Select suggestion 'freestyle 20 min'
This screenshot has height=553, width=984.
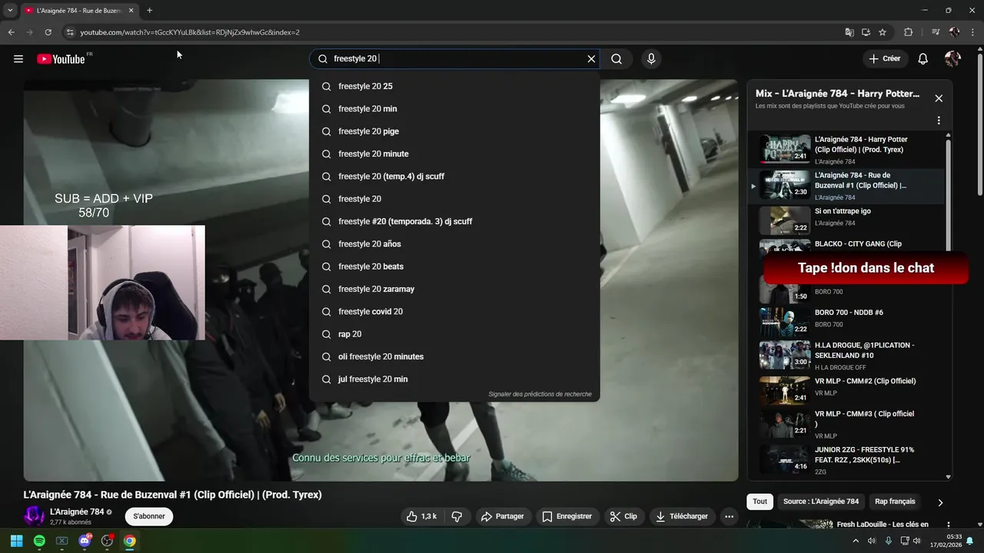coord(454,109)
